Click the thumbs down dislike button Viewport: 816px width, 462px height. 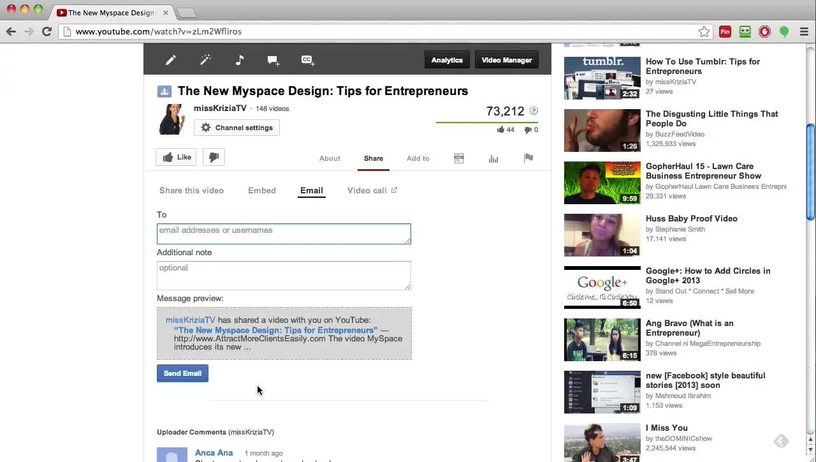point(214,157)
